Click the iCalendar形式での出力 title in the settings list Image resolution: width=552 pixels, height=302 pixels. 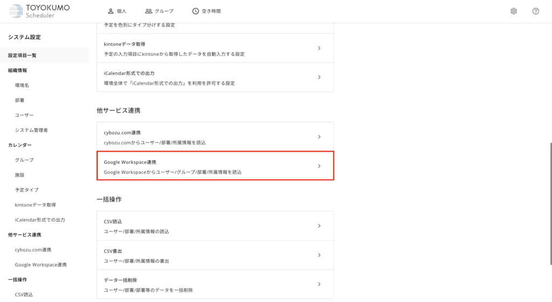pyautogui.click(x=129, y=73)
